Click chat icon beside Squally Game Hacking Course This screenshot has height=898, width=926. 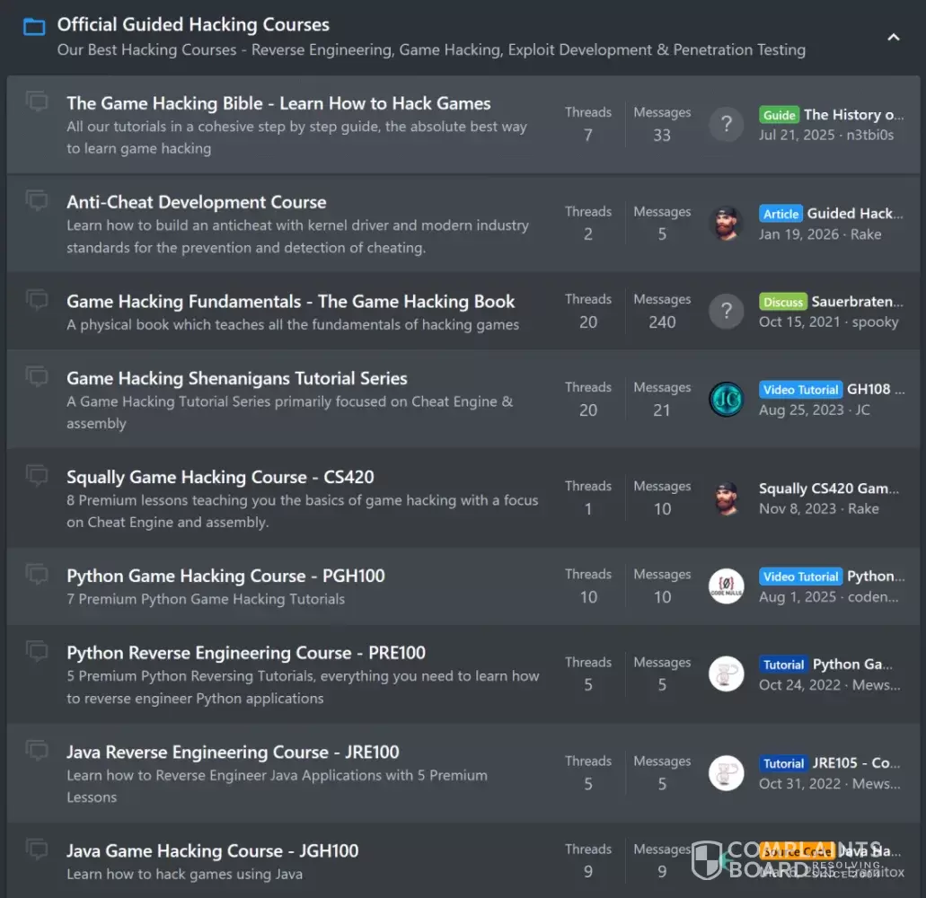click(37, 475)
